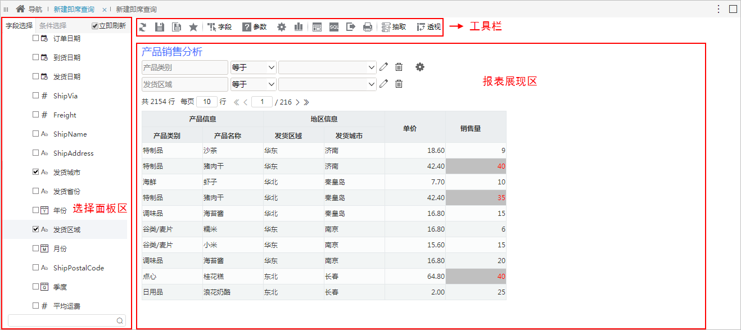Check the ShipName field

[x=36, y=134]
